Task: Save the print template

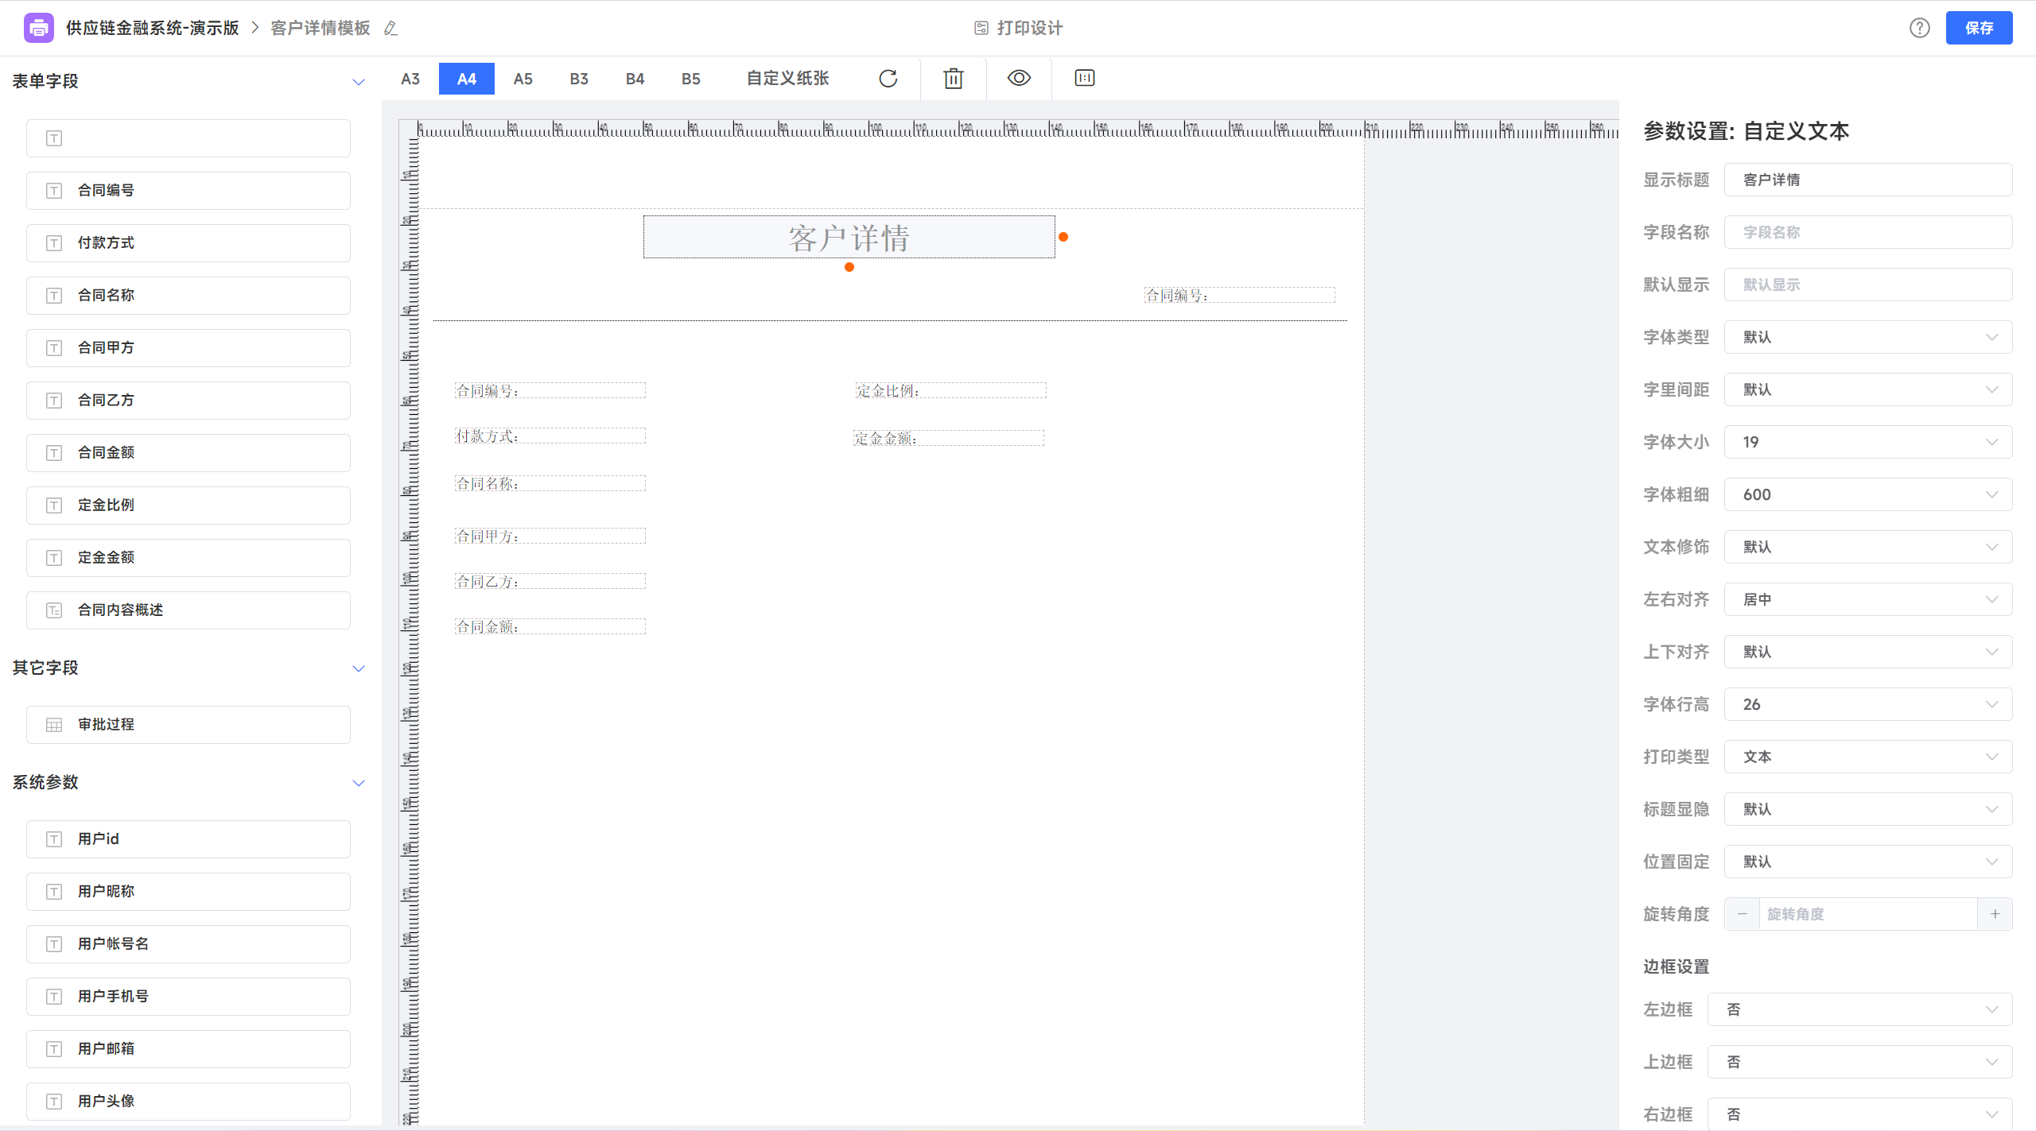Action: tap(1979, 28)
